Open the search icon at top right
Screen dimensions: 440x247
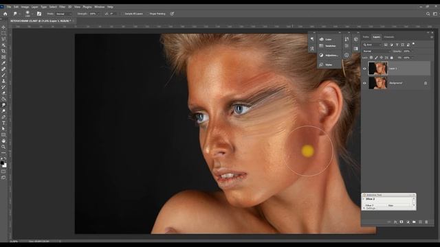click(428, 14)
